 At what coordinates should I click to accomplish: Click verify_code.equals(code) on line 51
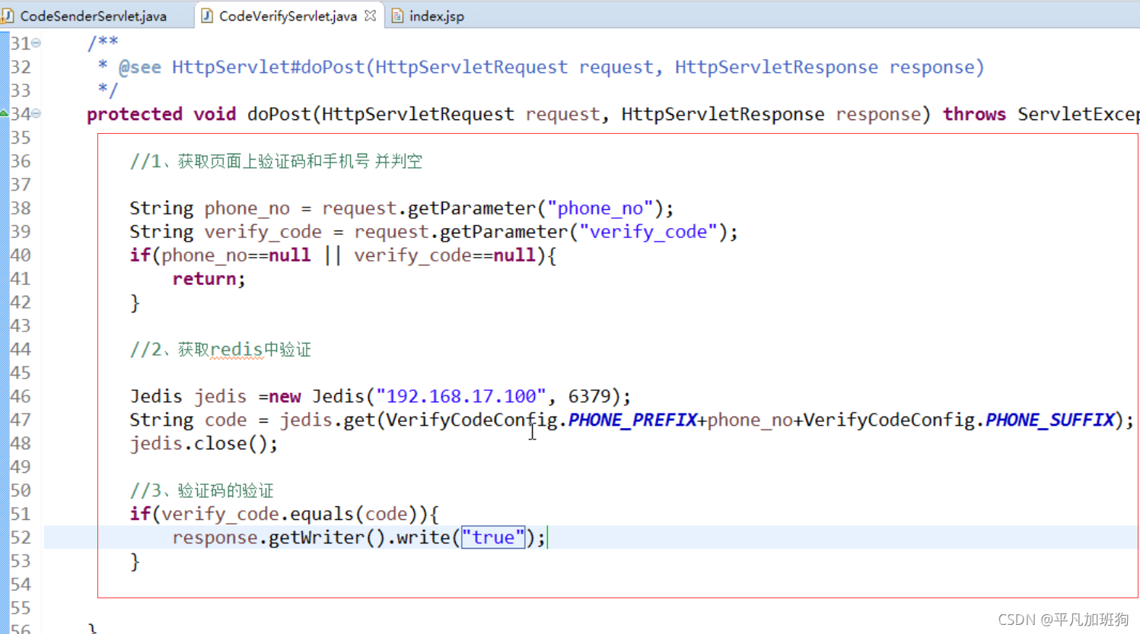tap(290, 514)
